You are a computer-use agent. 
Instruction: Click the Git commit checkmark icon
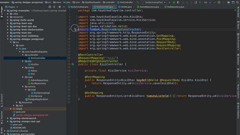214,2
